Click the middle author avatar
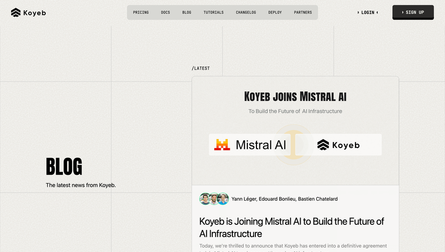Viewport: 445px width, 252px height. coord(214,199)
